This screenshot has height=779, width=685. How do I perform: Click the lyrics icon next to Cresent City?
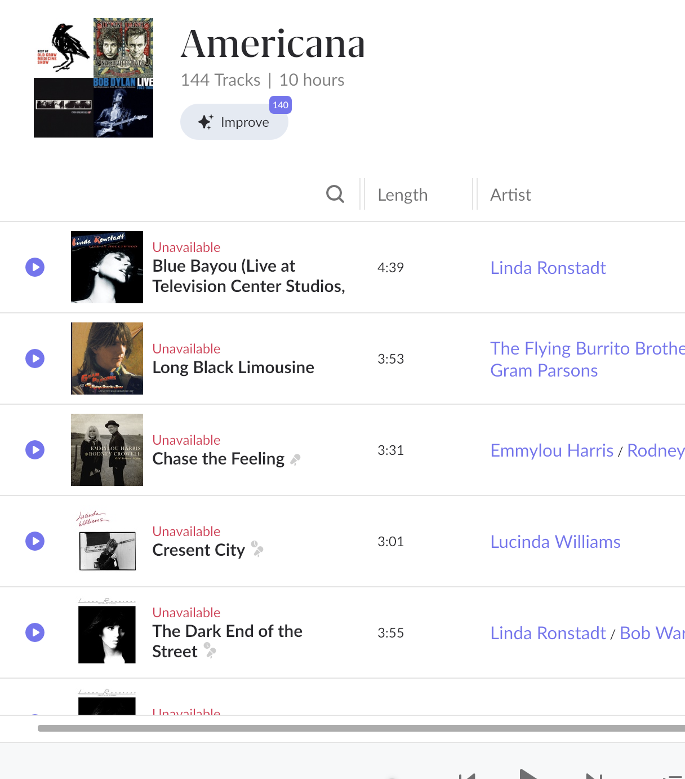[x=257, y=549]
